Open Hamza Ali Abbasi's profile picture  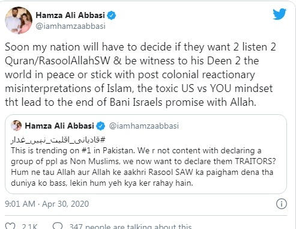pos(19,20)
